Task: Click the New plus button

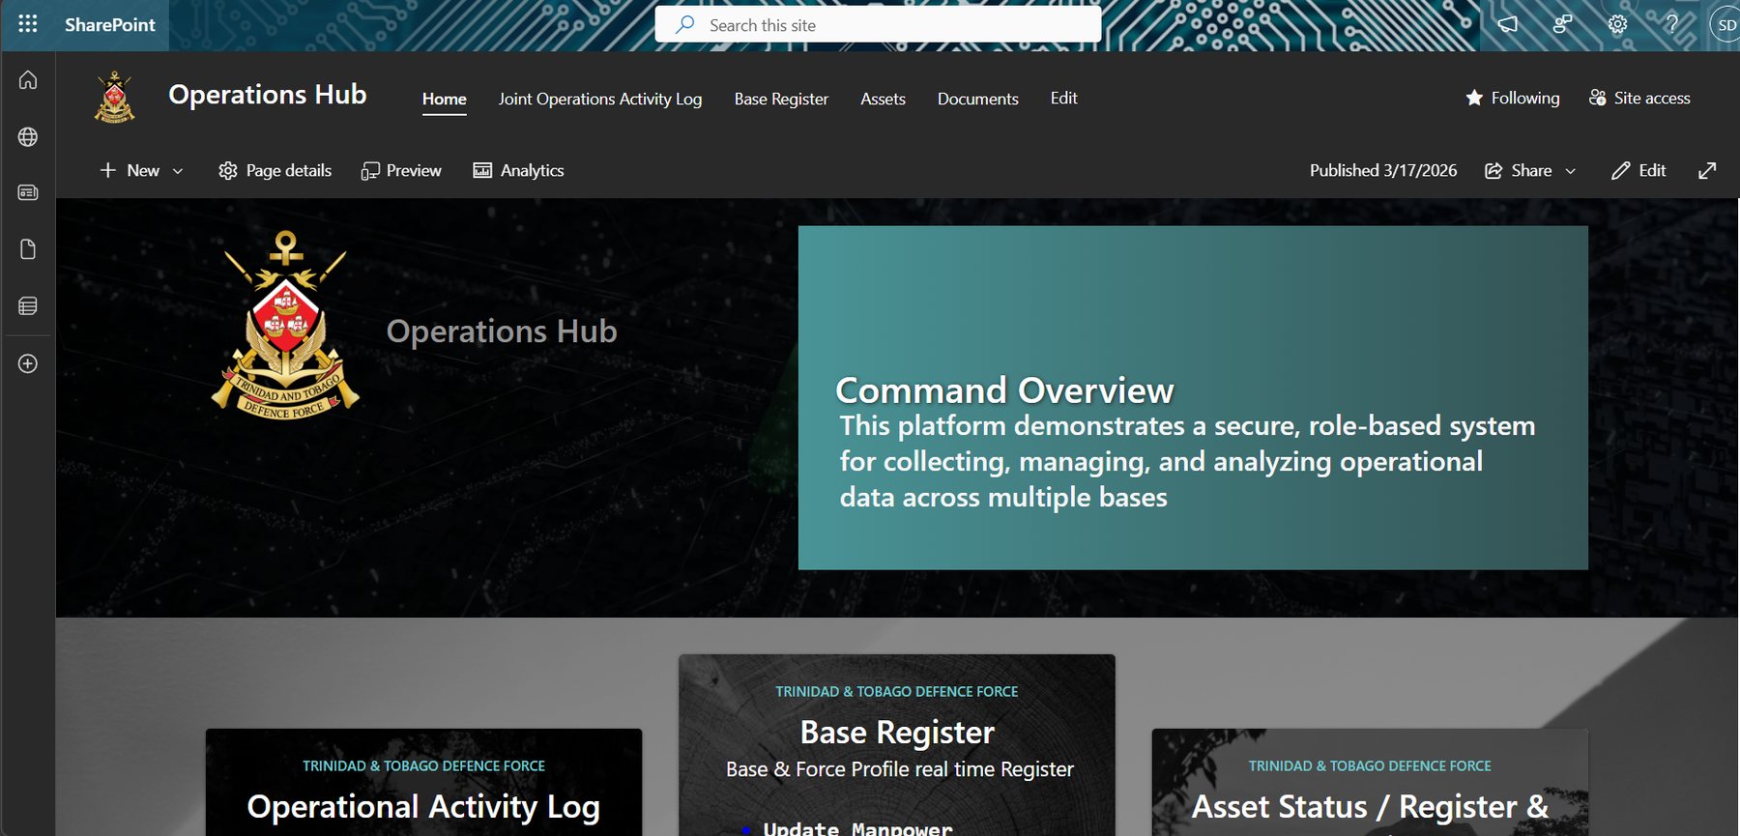Action: 130,170
